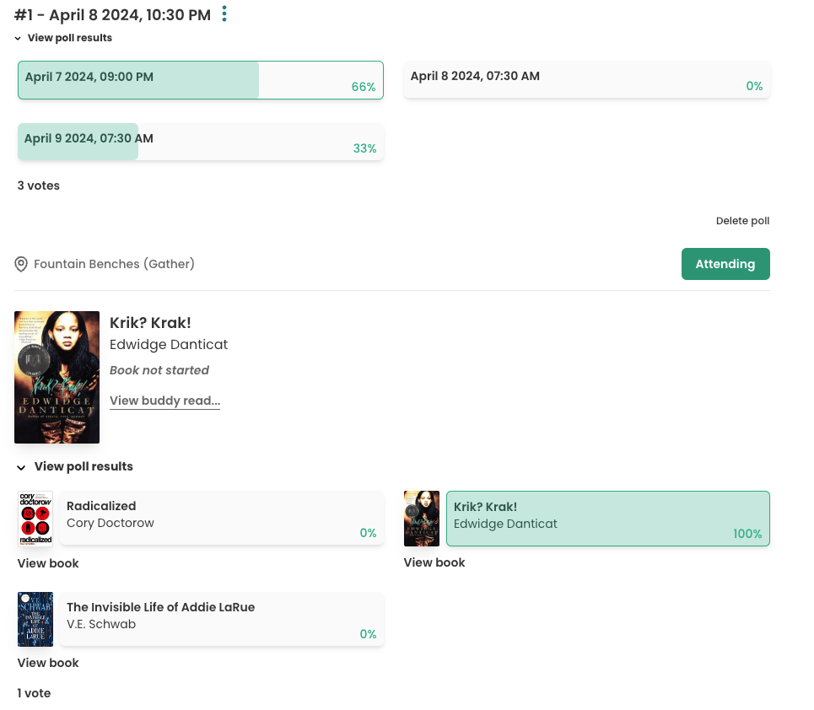This screenshot has height=710, width=814.
Task: Click the Krik? Krak! poll cover thumbnail
Action: click(x=422, y=519)
